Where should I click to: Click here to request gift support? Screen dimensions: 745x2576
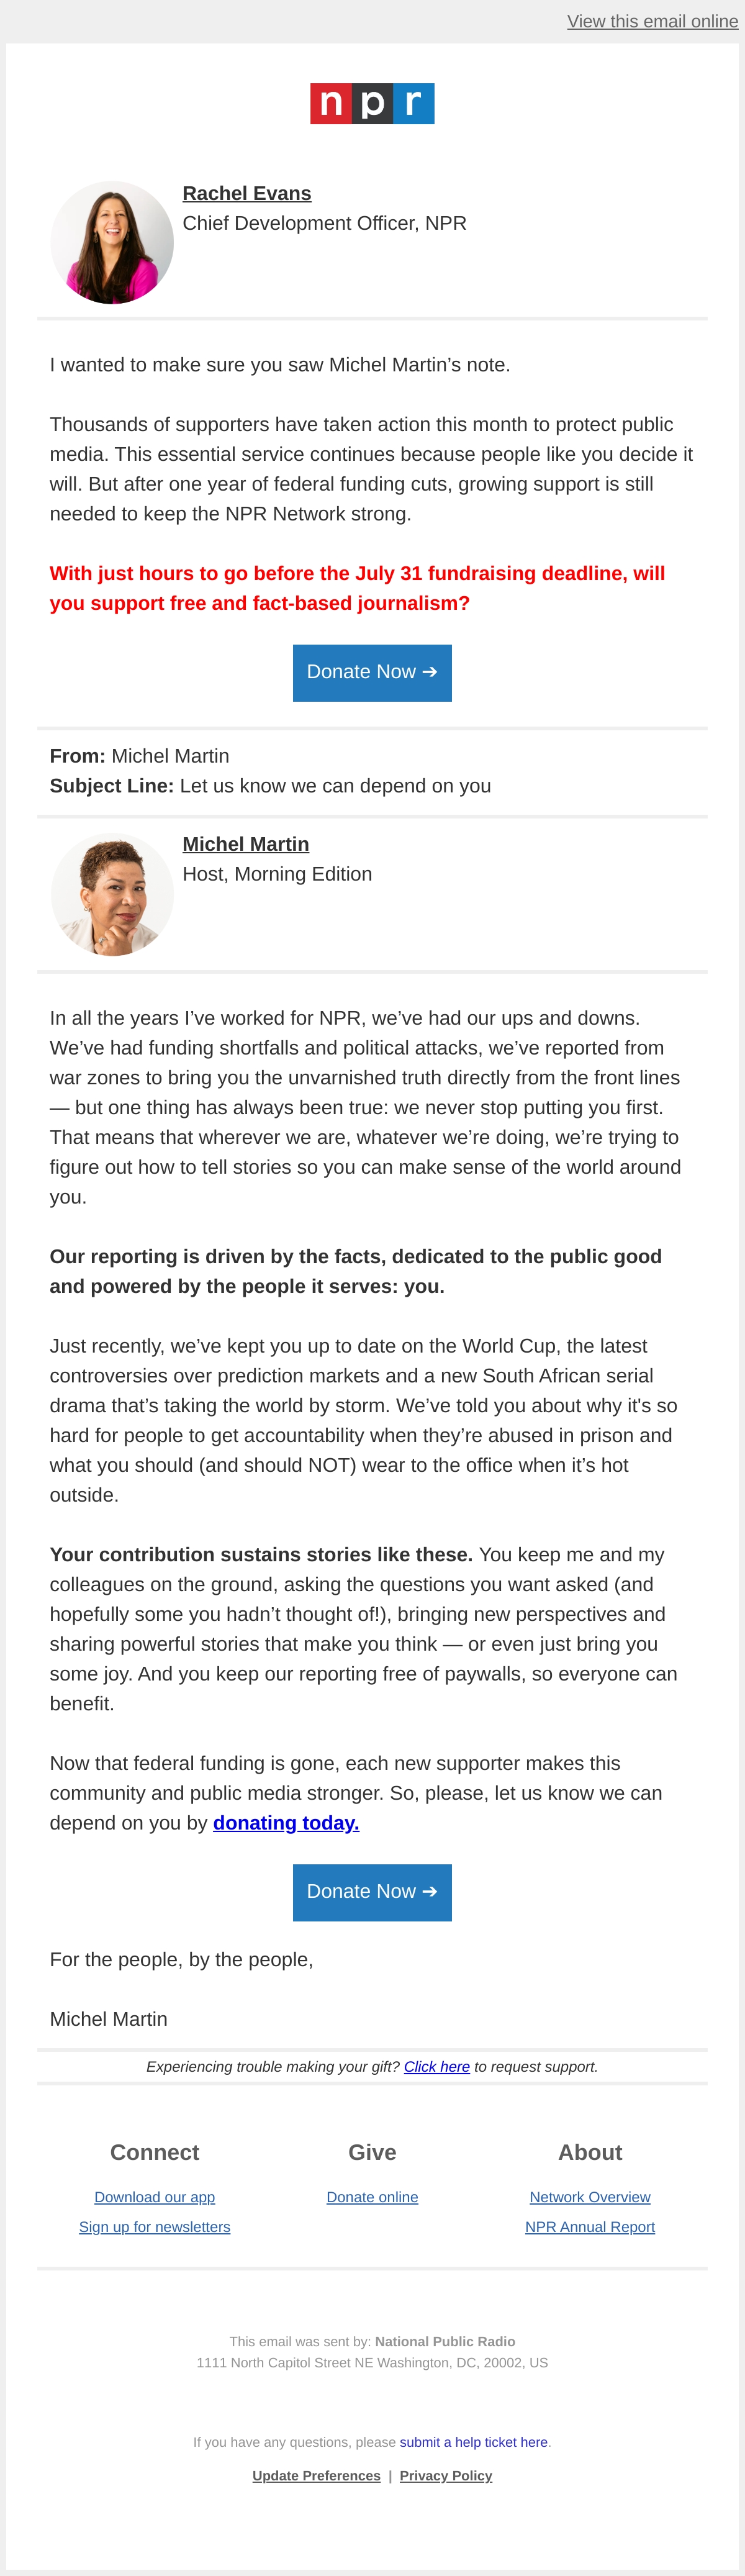click(436, 2066)
